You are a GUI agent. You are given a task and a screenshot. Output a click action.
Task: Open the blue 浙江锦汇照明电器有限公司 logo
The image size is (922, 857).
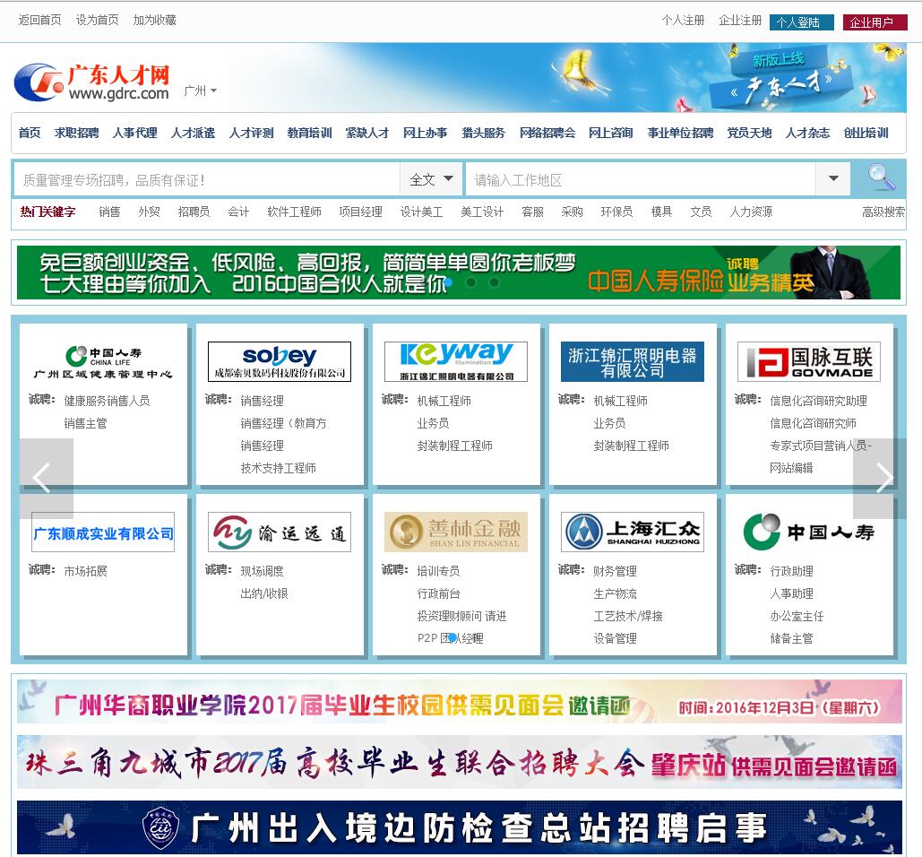coord(632,361)
